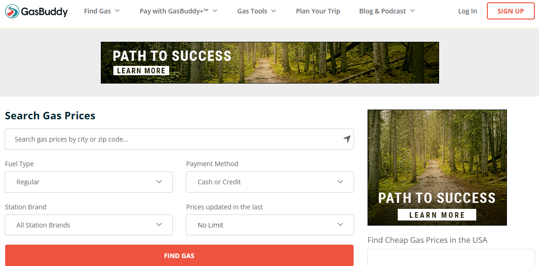Open the Gas Tools menu

tap(252, 11)
